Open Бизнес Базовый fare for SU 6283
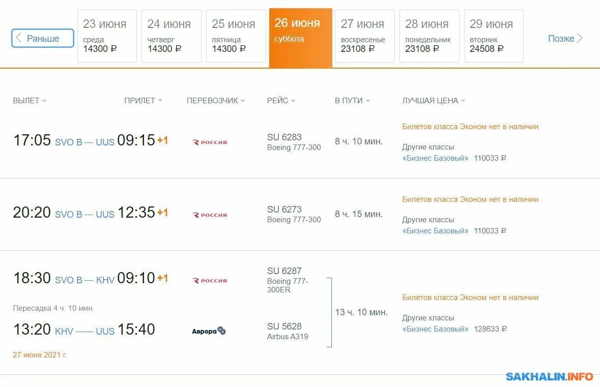Image resolution: width=600 pixels, height=387 pixels. pyautogui.click(x=435, y=158)
